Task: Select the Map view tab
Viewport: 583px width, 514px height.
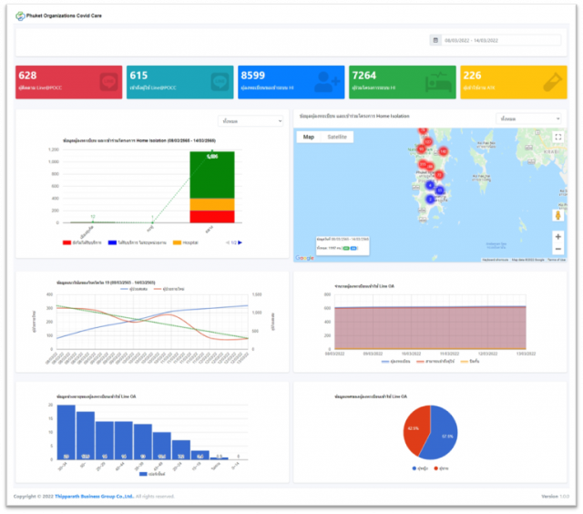Action: 309,137
